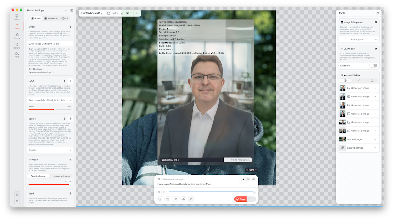
Task: Click the undo arrow in prompt panel
Action: pyautogui.click(x=159, y=192)
